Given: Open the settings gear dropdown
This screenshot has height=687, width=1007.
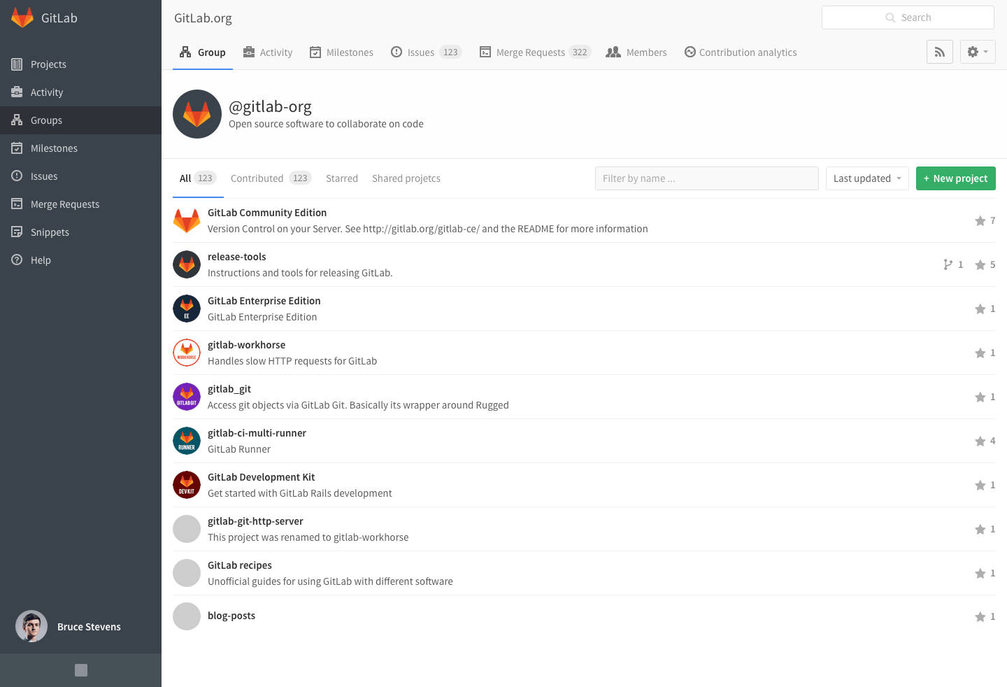Looking at the screenshot, I should click(x=978, y=52).
